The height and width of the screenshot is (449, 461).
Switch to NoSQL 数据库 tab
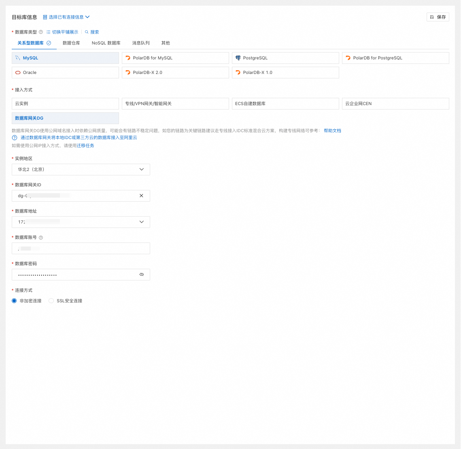point(106,43)
